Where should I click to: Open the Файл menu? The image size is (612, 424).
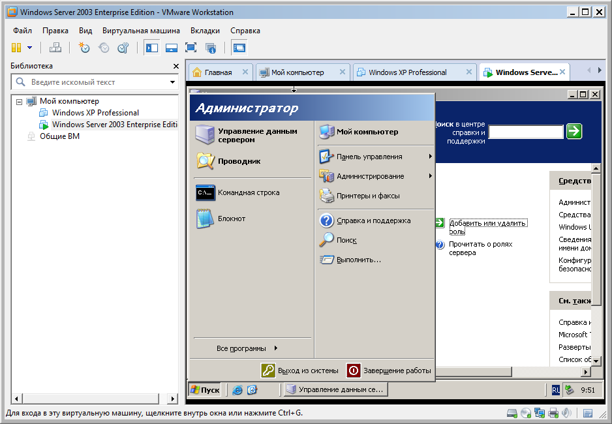pos(22,31)
